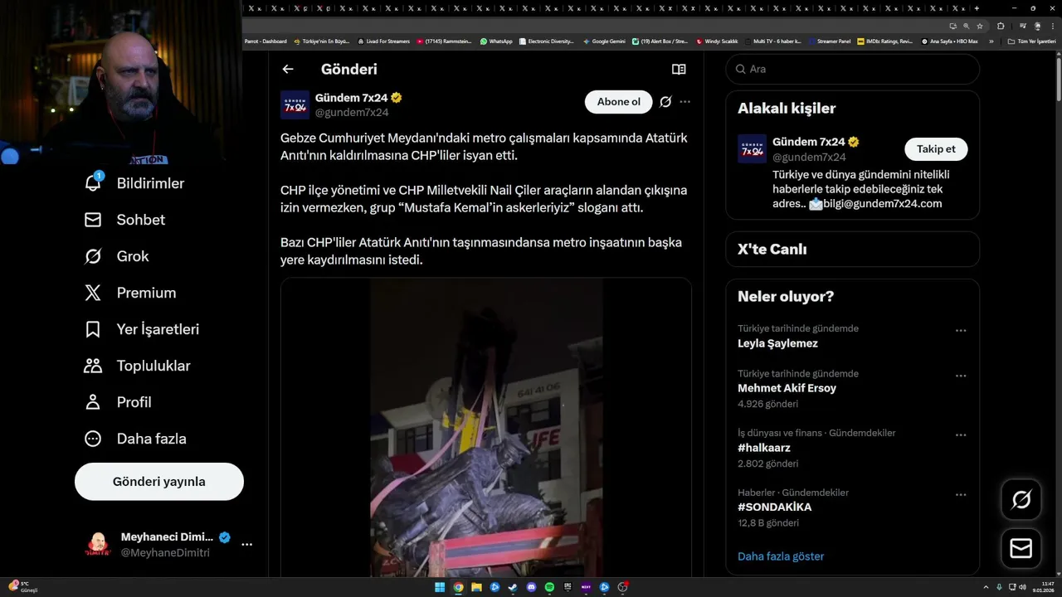This screenshot has height=597, width=1062.
Task: Follow Gündem 7x24 with Takip et
Action: (x=936, y=149)
